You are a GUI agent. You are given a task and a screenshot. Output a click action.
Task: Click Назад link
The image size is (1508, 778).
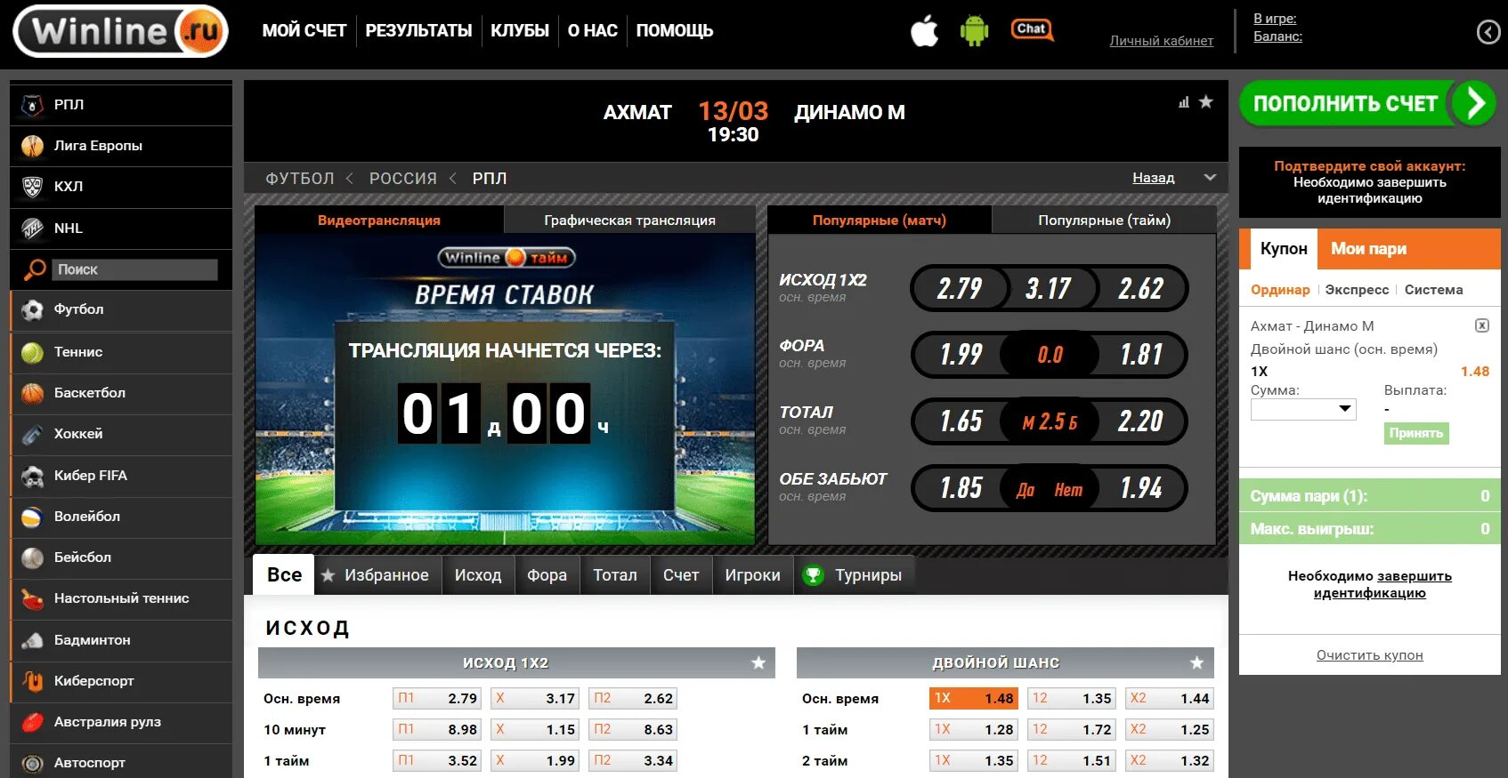pos(1153,178)
